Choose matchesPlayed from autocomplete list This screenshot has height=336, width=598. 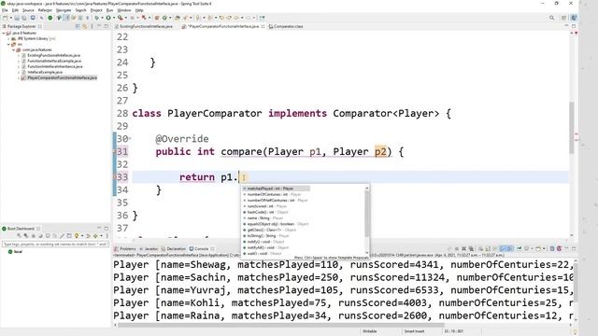pyautogui.click(x=276, y=189)
